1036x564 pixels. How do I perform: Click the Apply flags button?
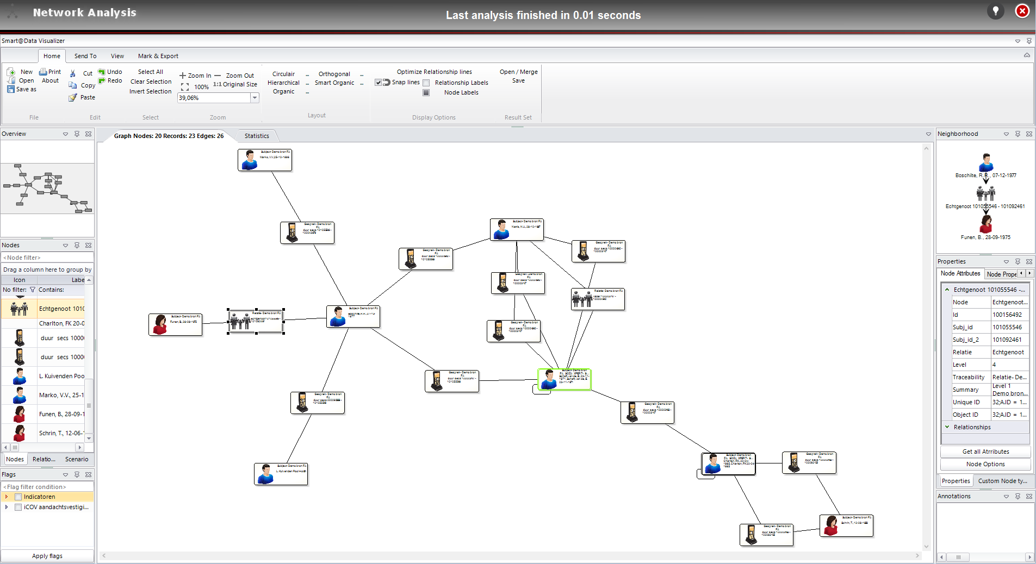[47, 556]
